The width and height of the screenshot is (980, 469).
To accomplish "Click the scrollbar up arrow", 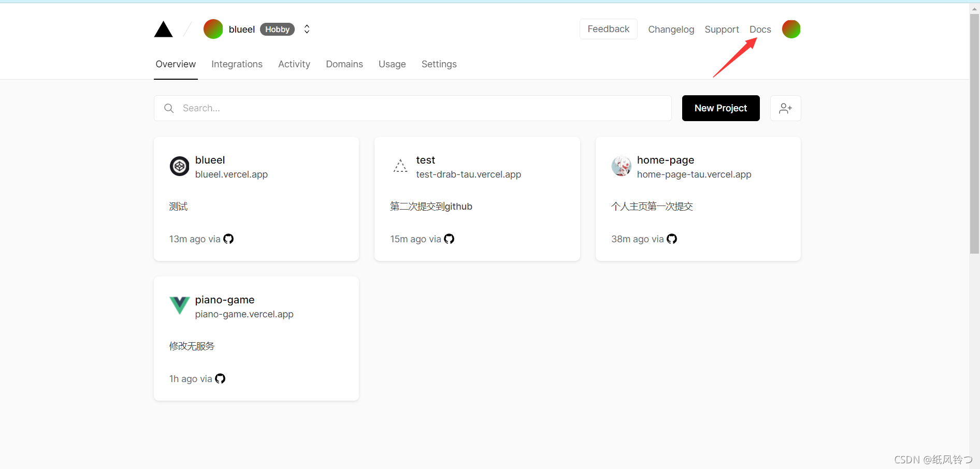I will click(974, 9).
